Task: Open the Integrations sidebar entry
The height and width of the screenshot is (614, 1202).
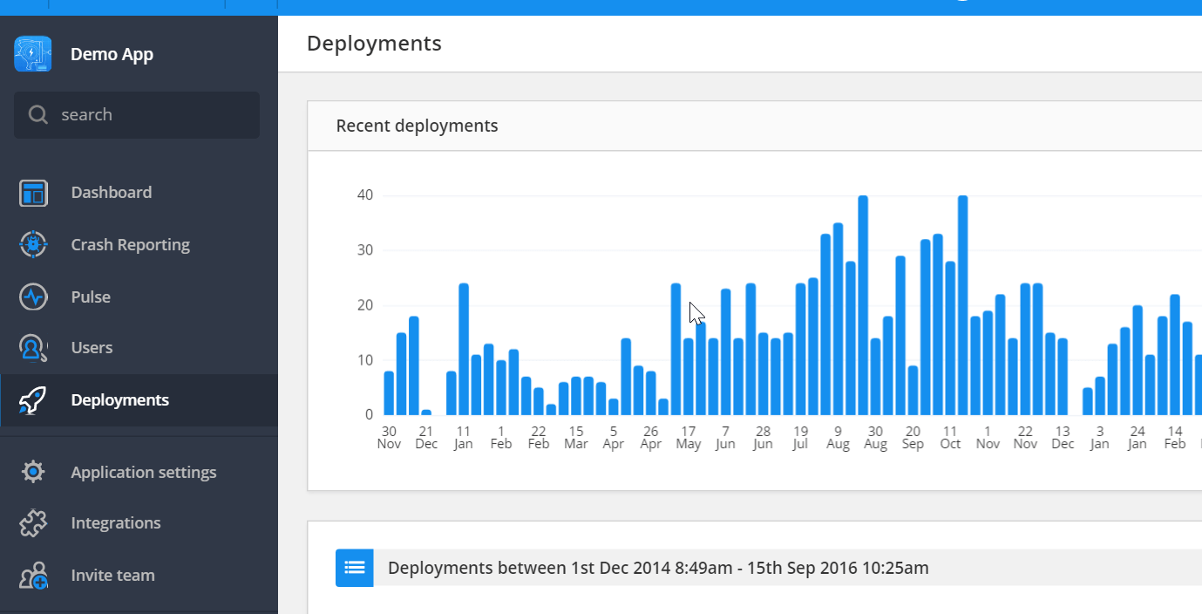Action: point(115,522)
